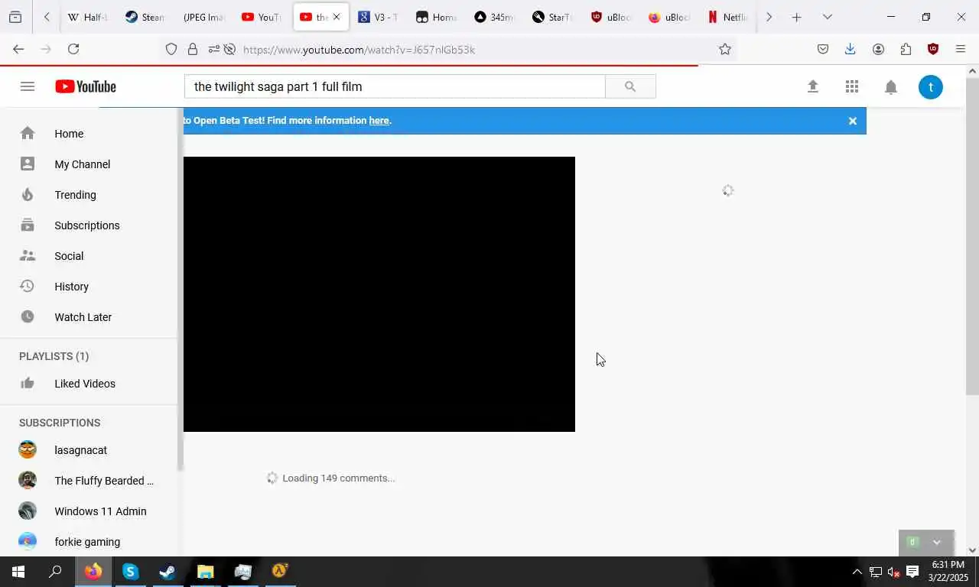
Task: Bookmark this page with star icon
Action: 725,50
